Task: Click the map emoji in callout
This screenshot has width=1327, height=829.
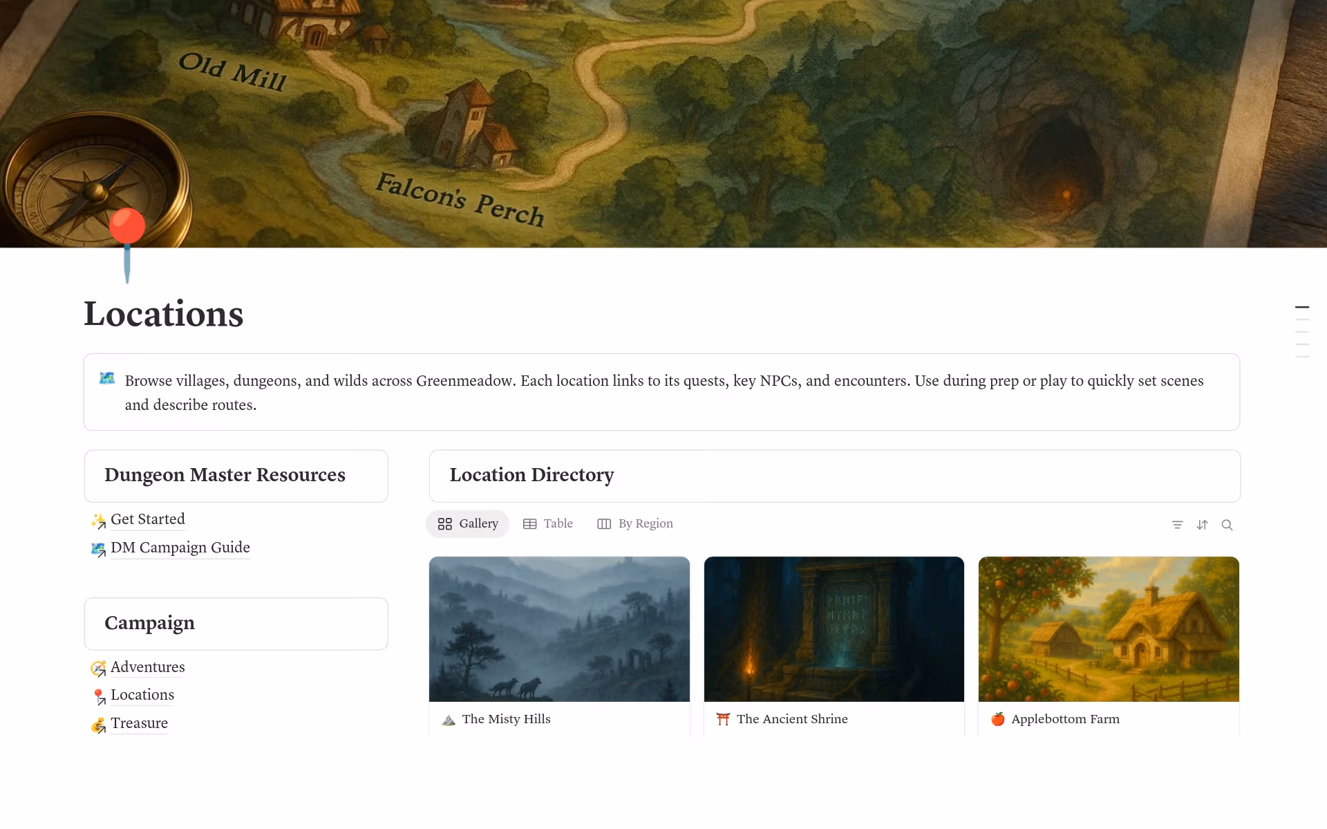Action: point(107,378)
